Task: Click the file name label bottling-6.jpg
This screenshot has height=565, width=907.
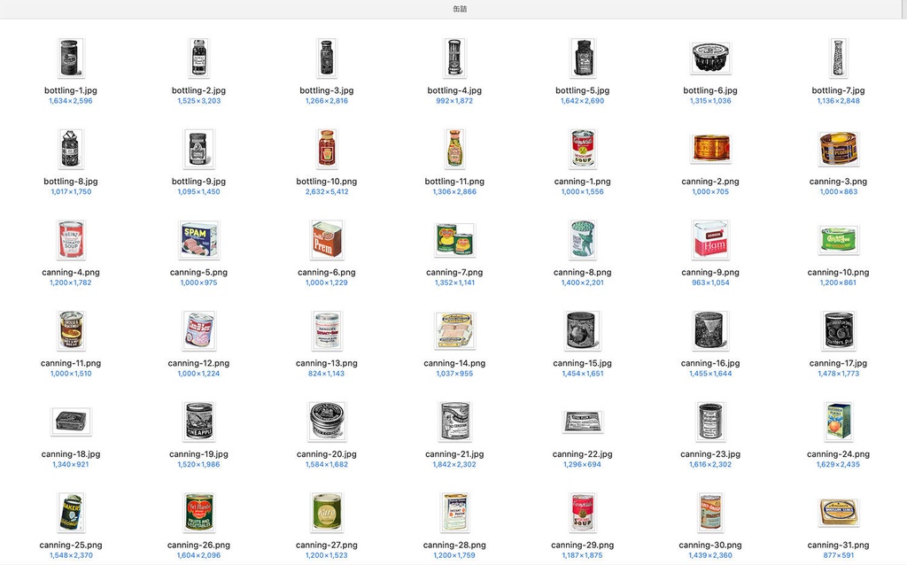Action: [710, 90]
